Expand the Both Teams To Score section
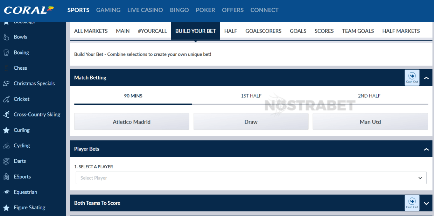 click(426, 203)
